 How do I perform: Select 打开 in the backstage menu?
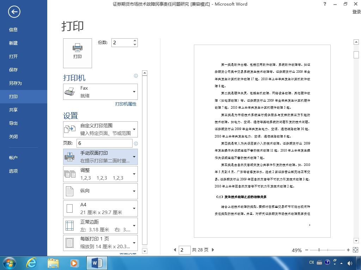(x=24, y=56)
